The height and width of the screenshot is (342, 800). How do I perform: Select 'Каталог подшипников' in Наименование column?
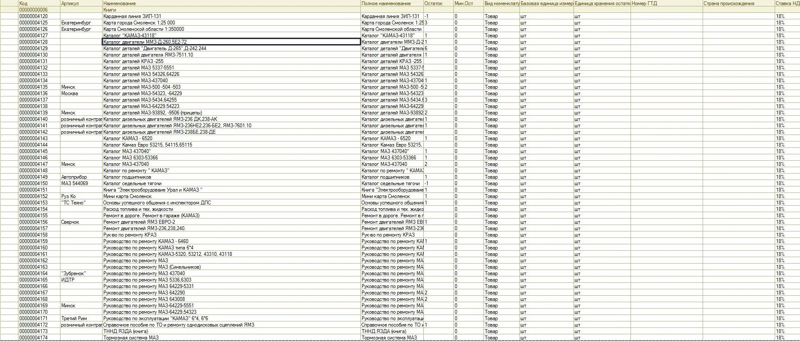231,177
